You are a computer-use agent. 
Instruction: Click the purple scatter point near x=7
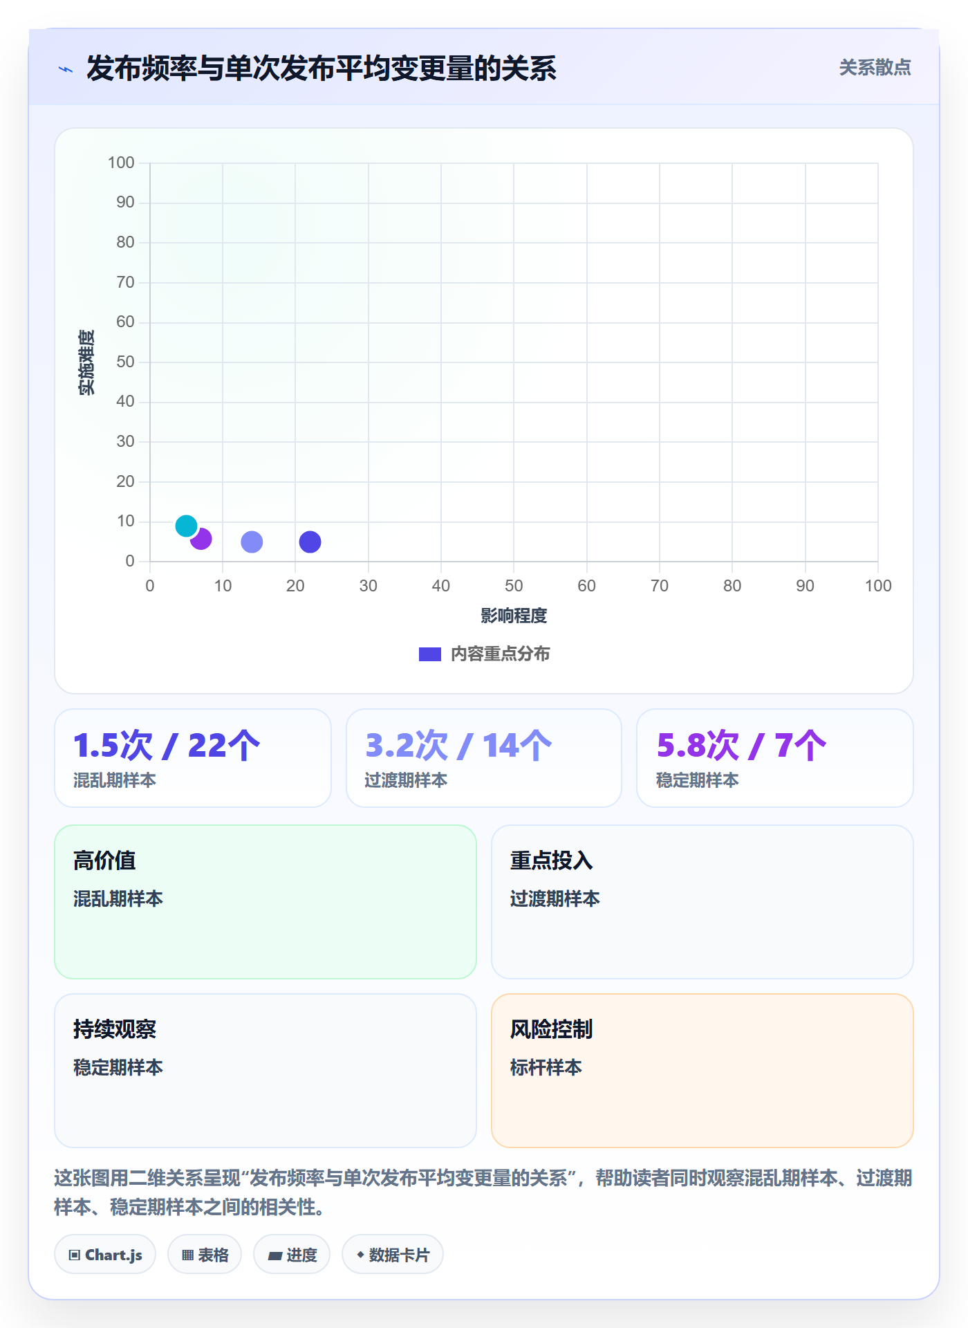(x=201, y=539)
